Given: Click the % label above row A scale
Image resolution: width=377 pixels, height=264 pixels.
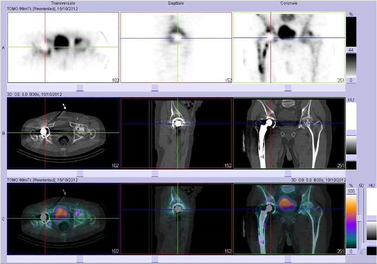Looking at the screenshot, I should click(x=351, y=14).
